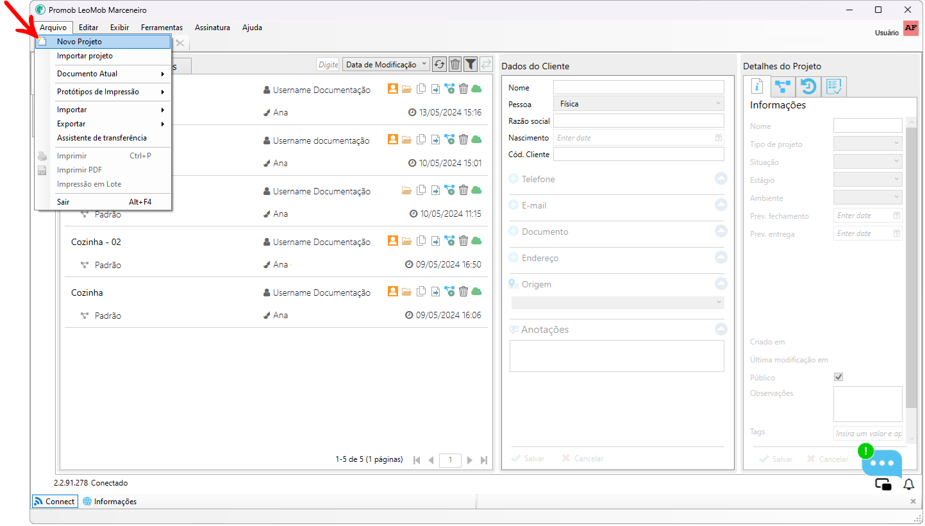
Task: Duplicate the project dated 13/05/2024 15:16
Action: 421,89
